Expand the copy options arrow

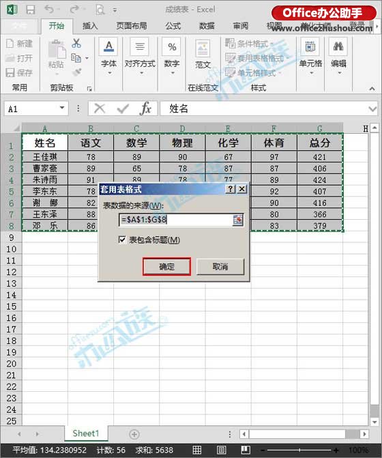pos(87,58)
